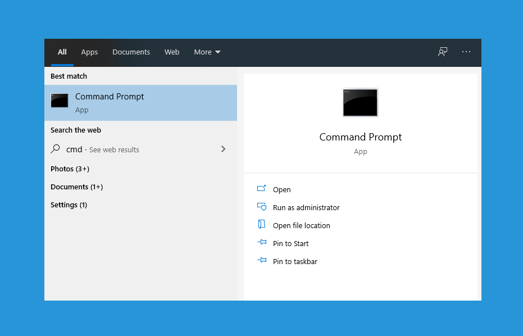This screenshot has height=336, width=523.
Task: Expand the cmd web results chevron
Action: click(223, 149)
